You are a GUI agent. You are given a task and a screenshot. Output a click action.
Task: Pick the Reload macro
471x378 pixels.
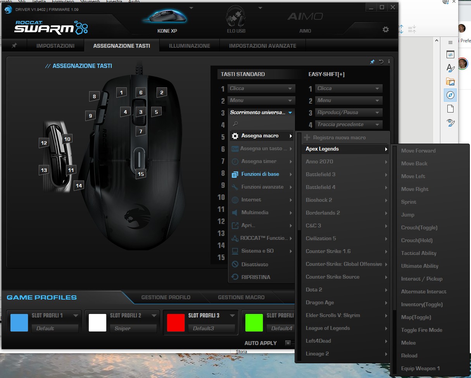409,355
